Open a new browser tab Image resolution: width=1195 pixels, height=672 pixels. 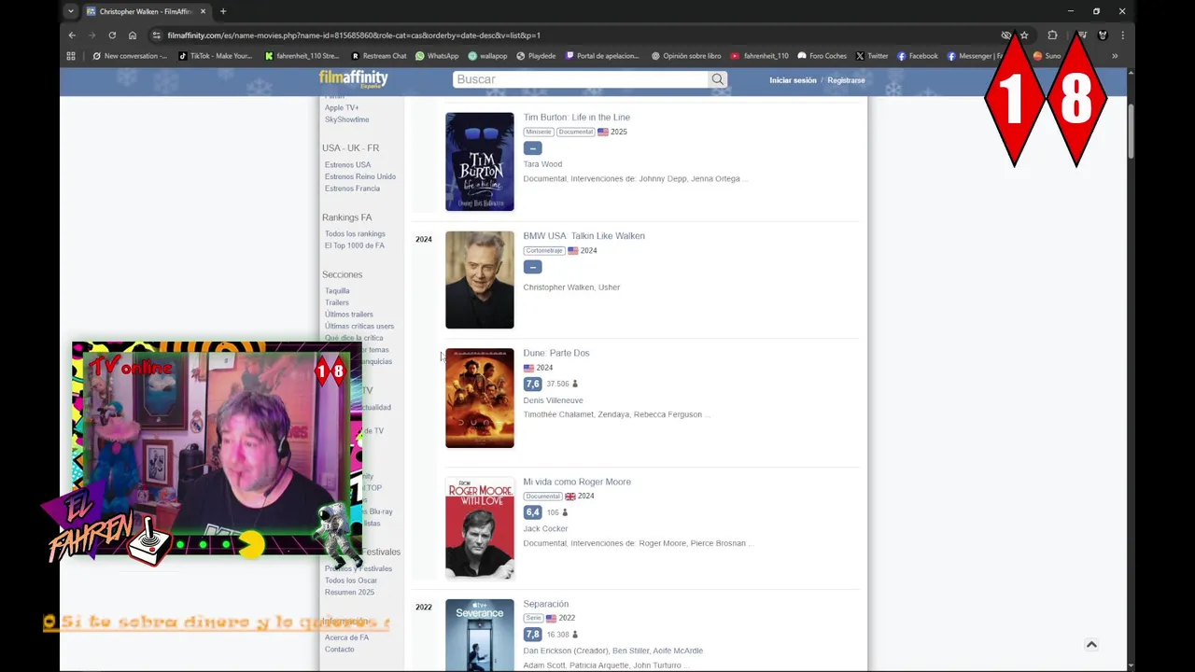click(x=222, y=11)
